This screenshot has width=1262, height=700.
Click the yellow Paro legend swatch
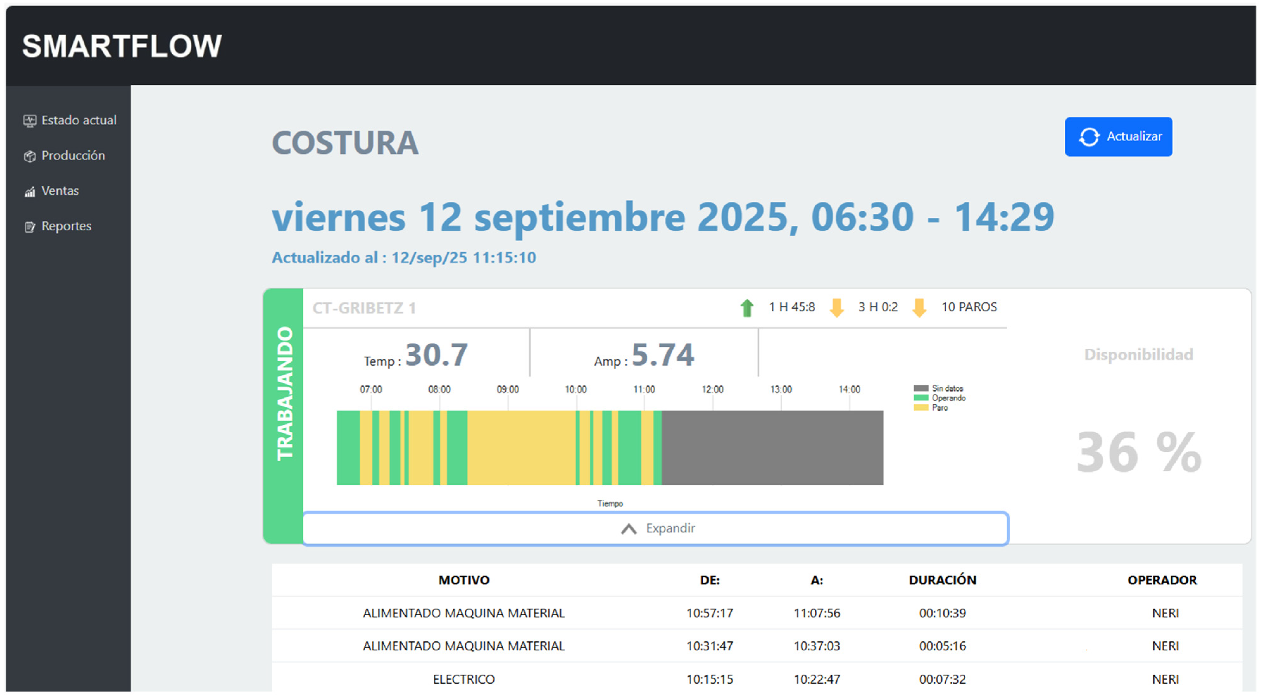point(921,408)
